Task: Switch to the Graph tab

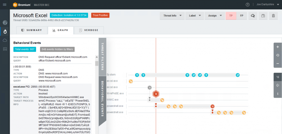Action: (x=61, y=30)
